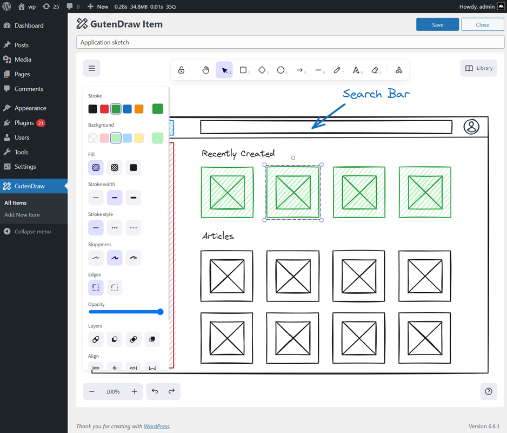Redo the last canvas action
Viewport: 507px width, 433px height.
[x=172, y=391]
